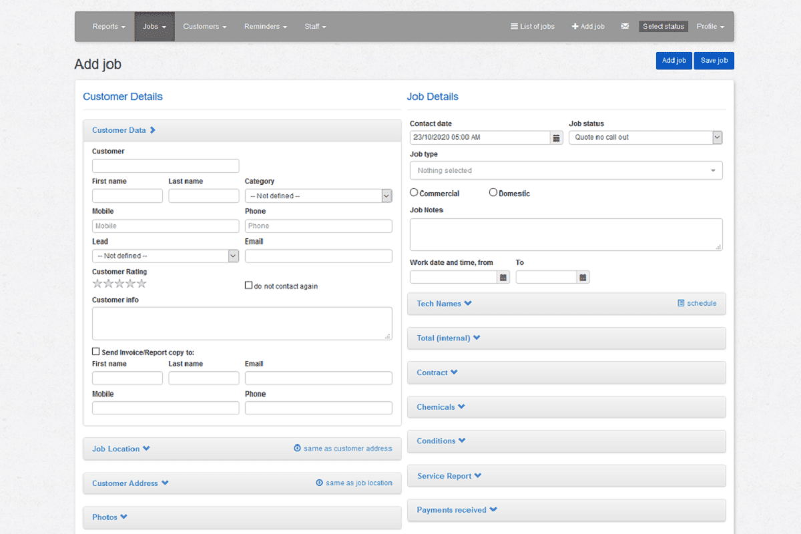Image resolution: width=801 pixels, height=534 pixels.
Task: Click the Work date and time from field
Action: (x=453, y=277)
